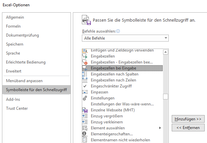Click the Entfernen button

(x=188, y=128)
